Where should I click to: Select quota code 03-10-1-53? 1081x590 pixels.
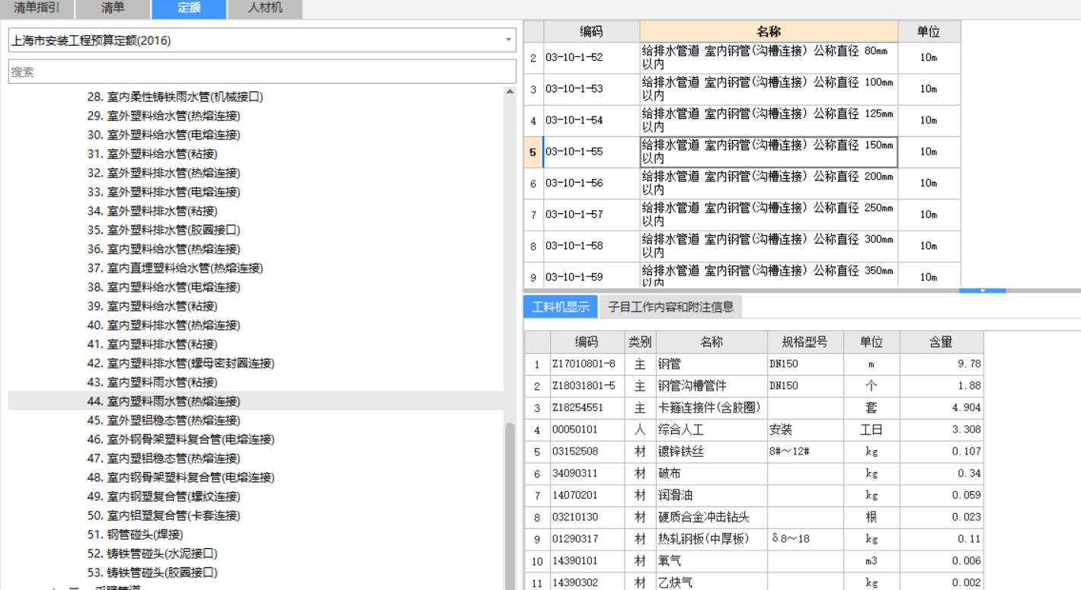pos(591,89)
